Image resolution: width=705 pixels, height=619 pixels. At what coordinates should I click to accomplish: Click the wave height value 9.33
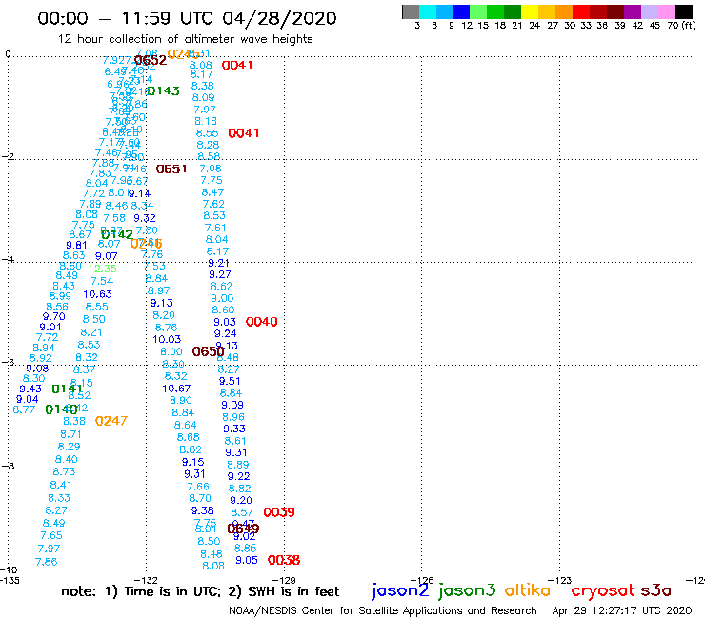pos(234,429)
